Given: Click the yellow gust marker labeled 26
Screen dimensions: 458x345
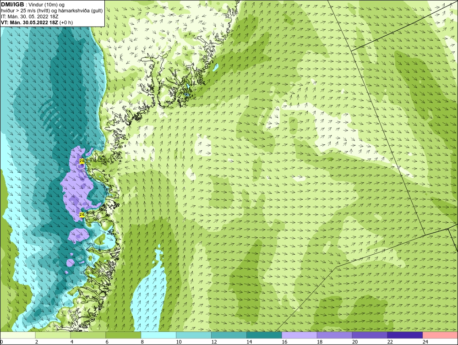Looking at the screenshot, I should pos(82,215).
